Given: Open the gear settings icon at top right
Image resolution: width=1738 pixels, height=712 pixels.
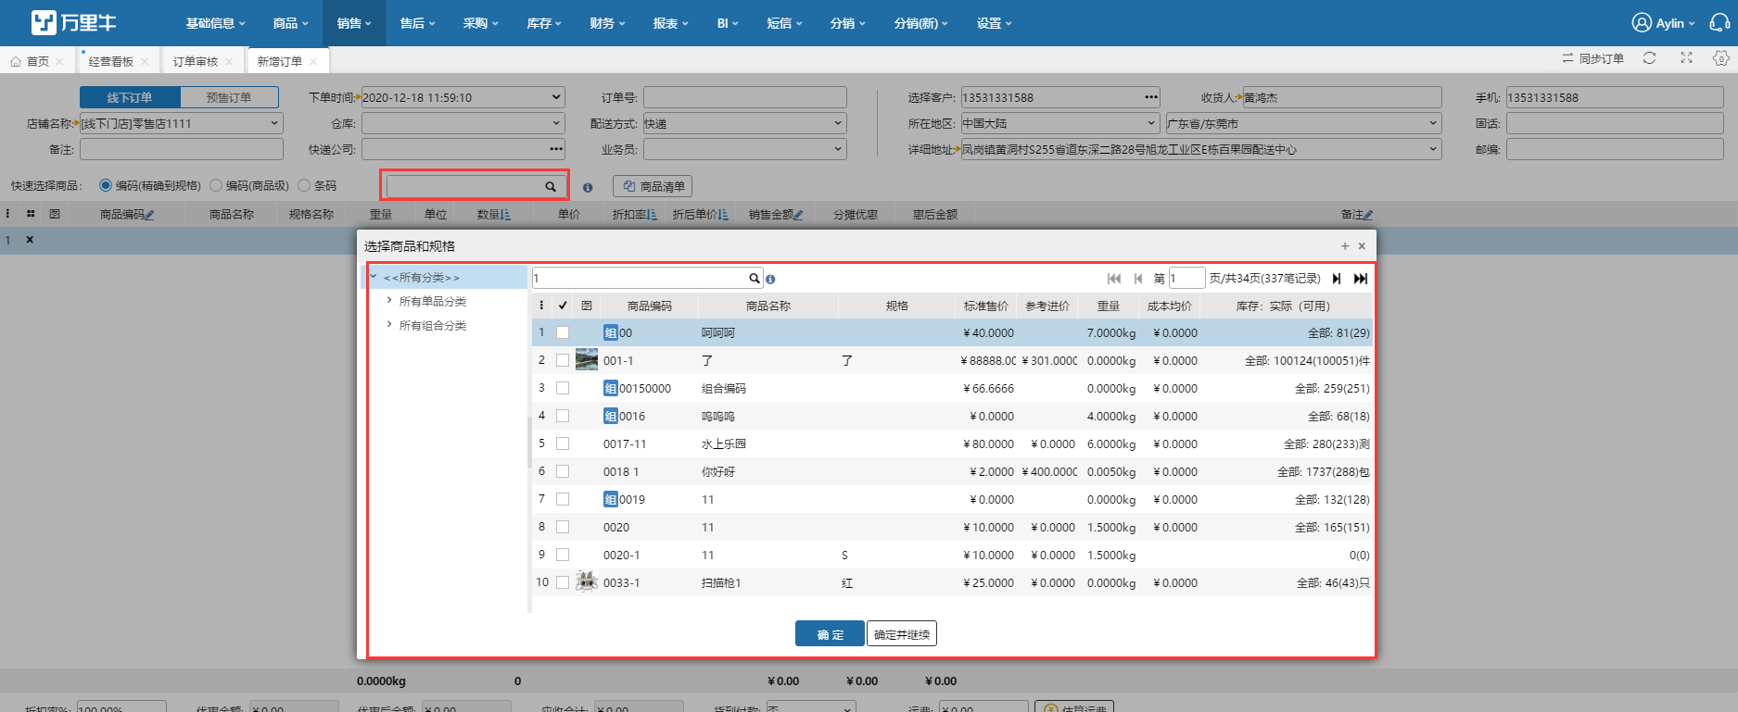Looking at the screenshot, I should [x=1721, y=58].
